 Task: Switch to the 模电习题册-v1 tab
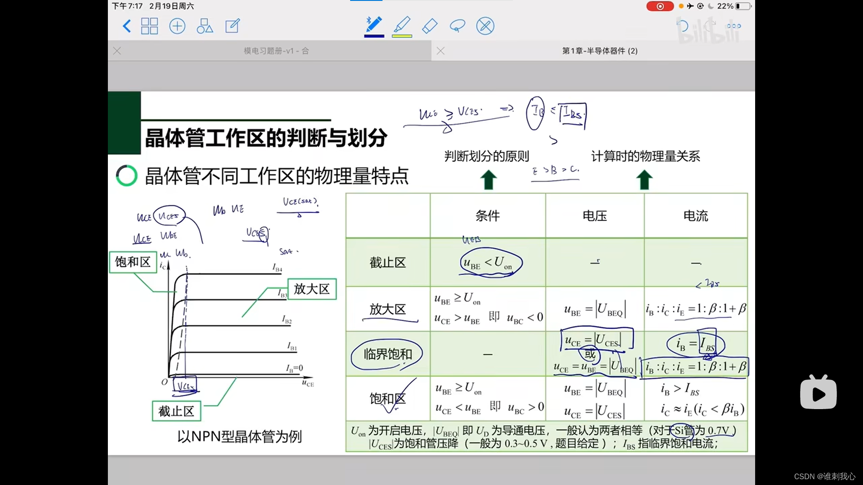point(276,51)
